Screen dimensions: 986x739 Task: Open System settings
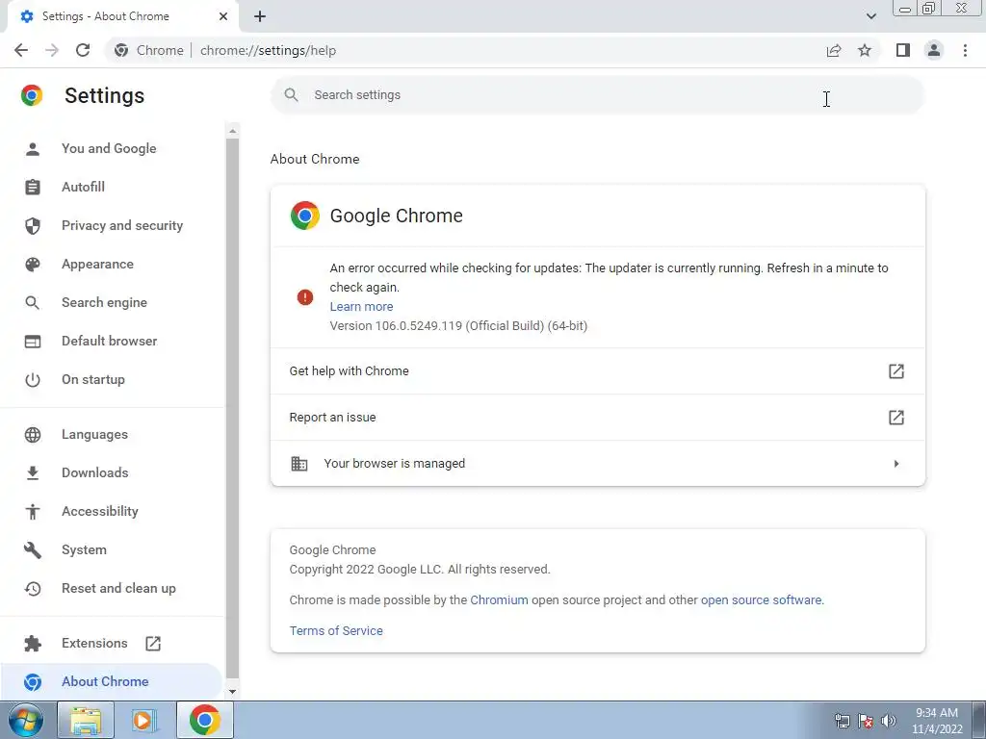pos(84,549)
